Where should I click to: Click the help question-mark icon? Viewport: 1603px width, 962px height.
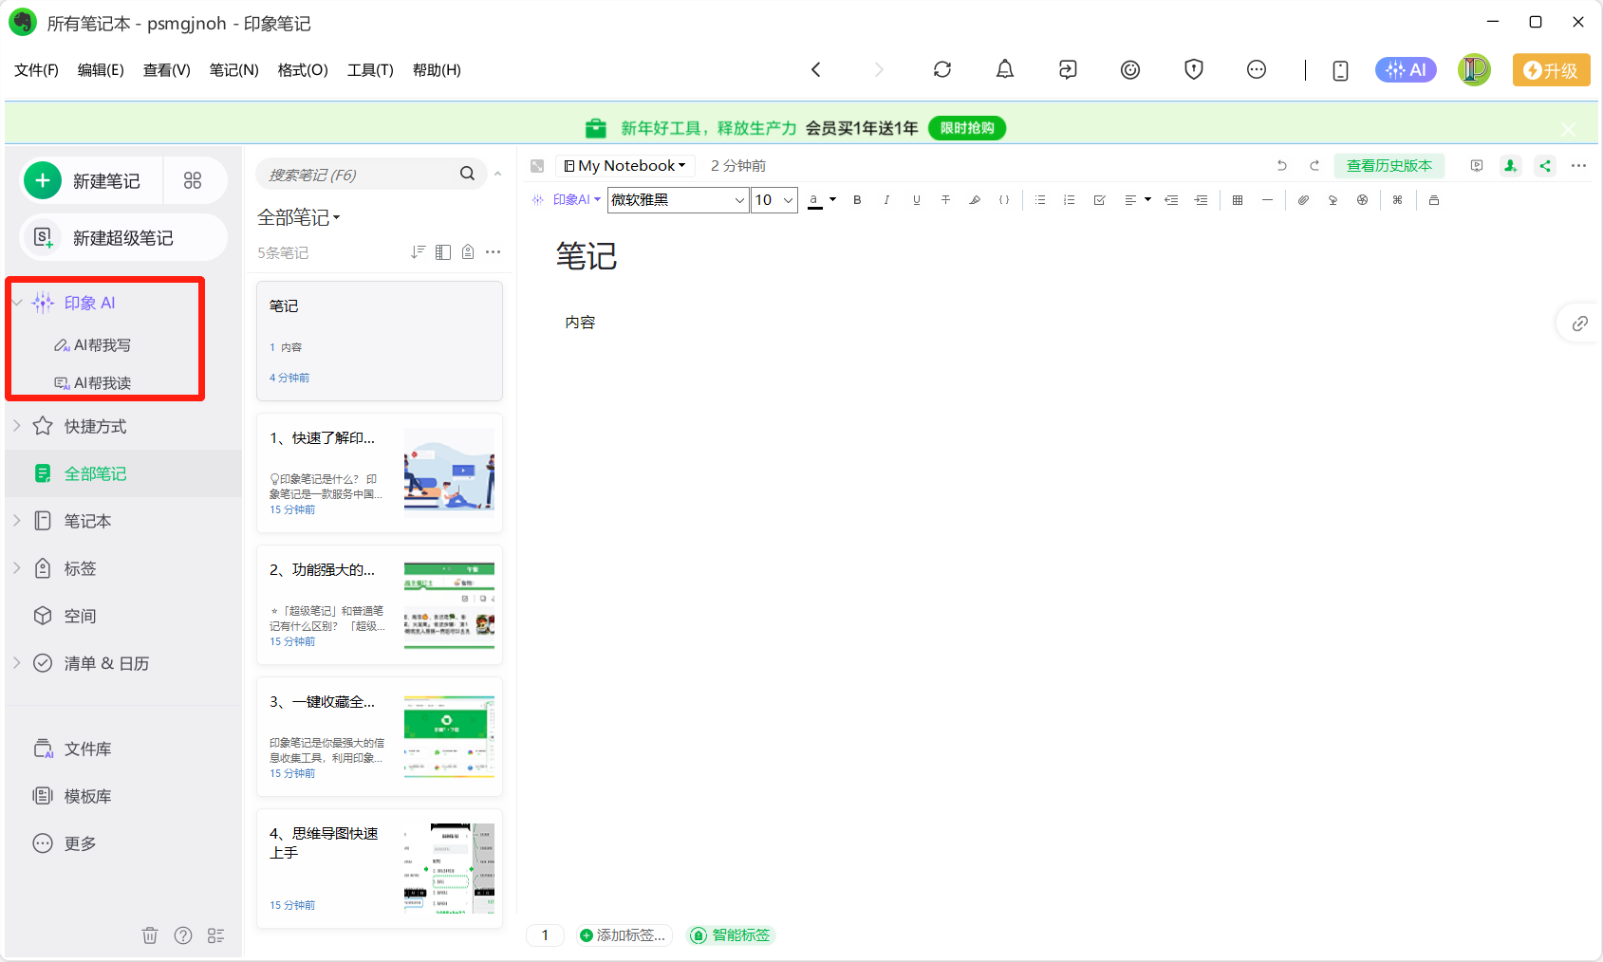pyautogui.click(x=183, y=935)
